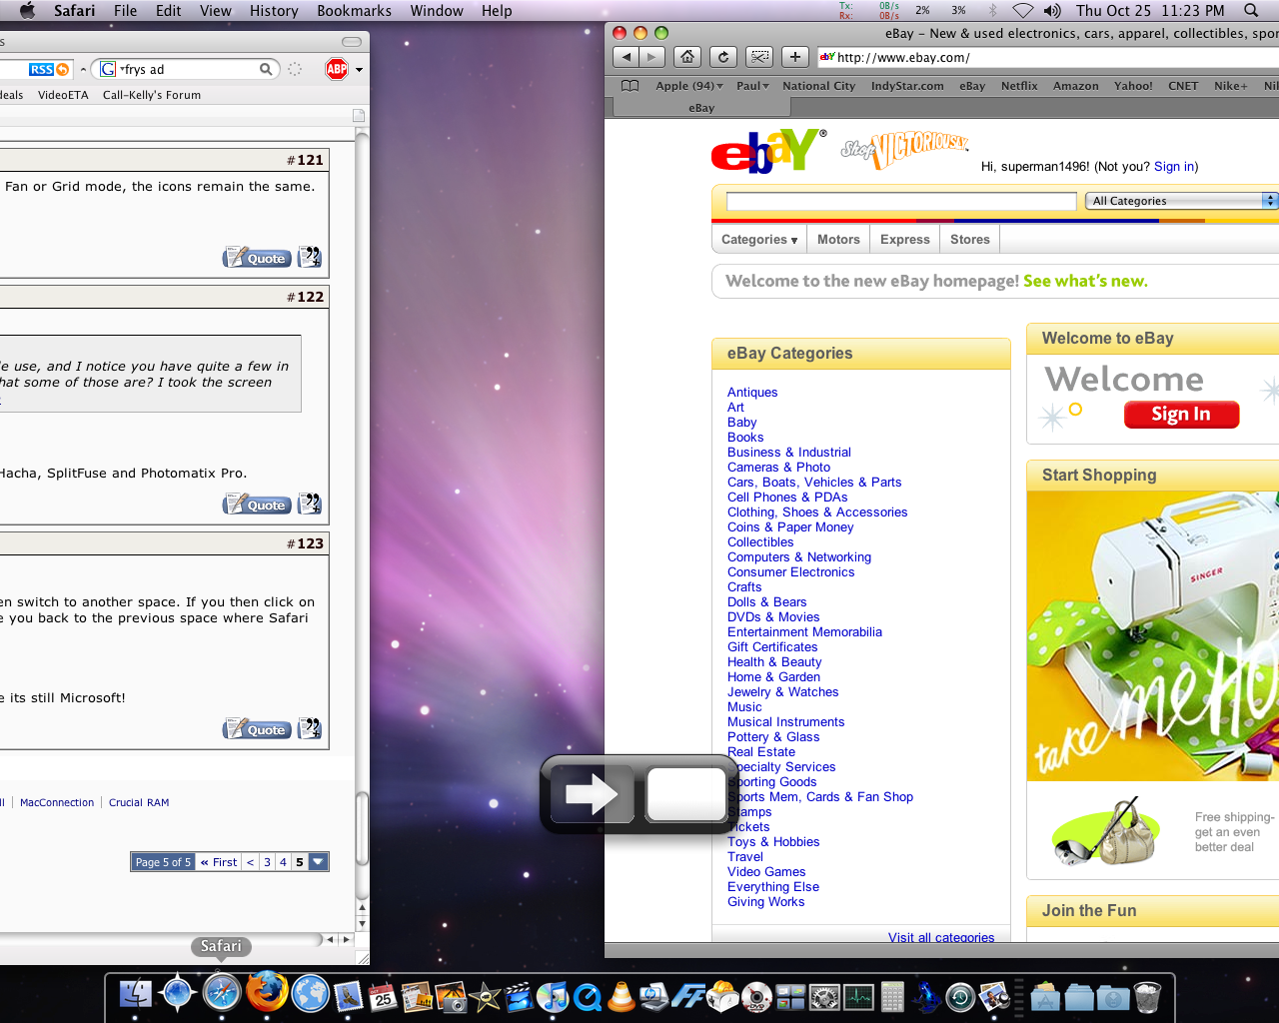Open the Bookmarks menu
This screenshot has width=1279, height=1023.
tap(354, 10)
